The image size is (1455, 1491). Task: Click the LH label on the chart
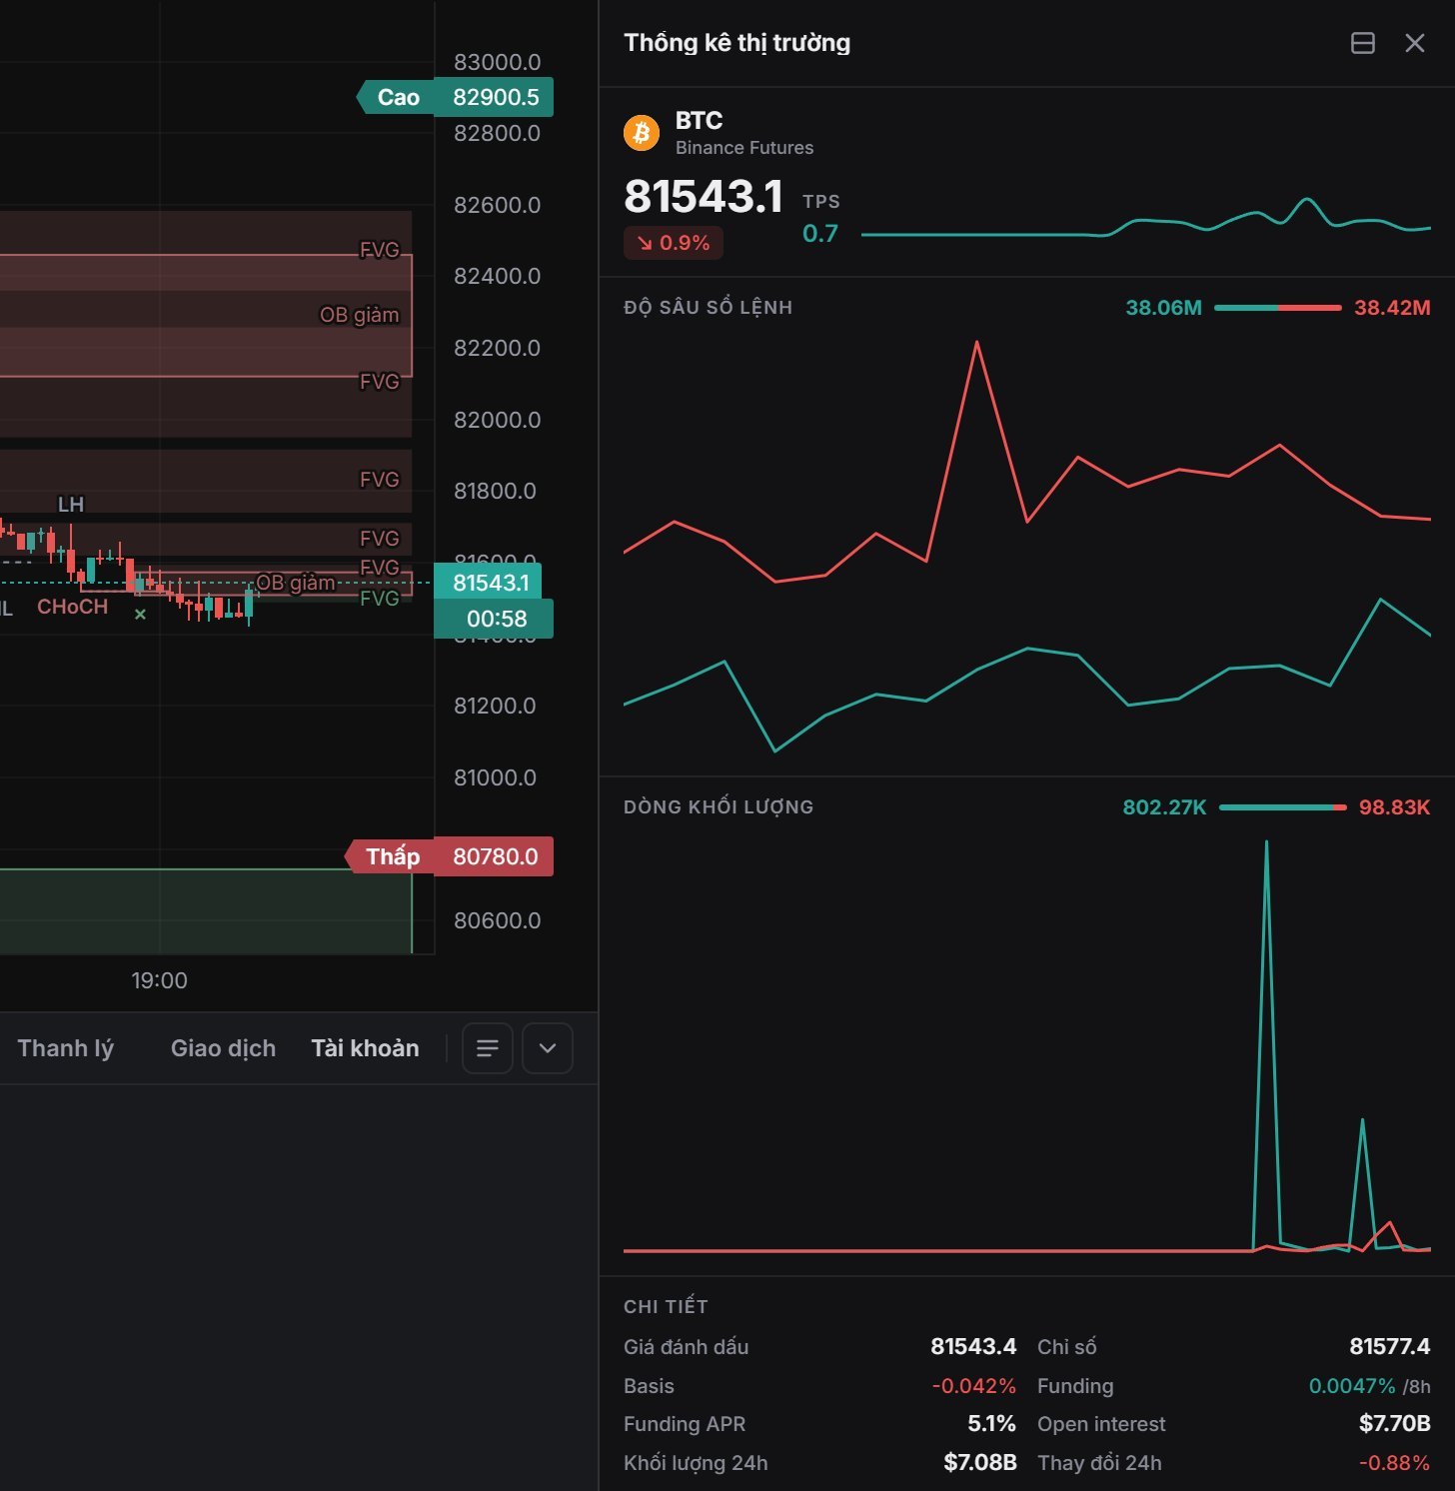pos(71,505)
